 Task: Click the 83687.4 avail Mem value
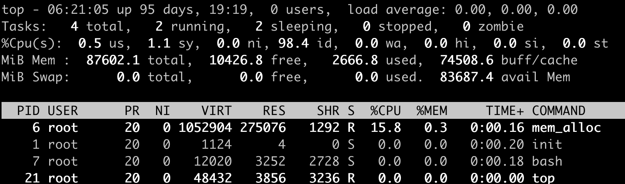466,77
